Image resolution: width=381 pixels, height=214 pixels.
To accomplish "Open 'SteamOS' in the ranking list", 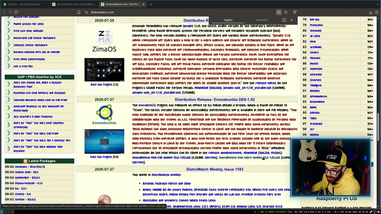I will click(x=316, y=31).
